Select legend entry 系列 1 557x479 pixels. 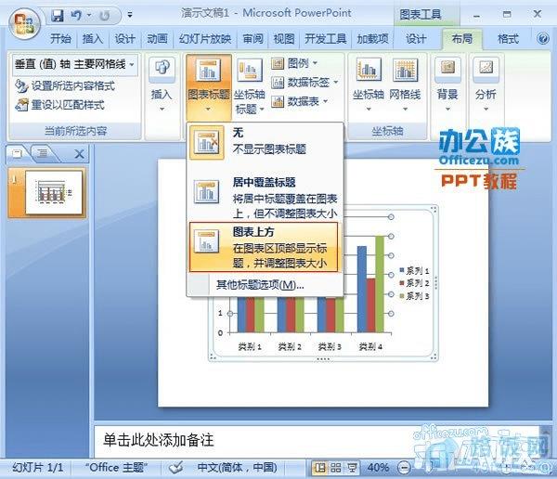[414, 271]
